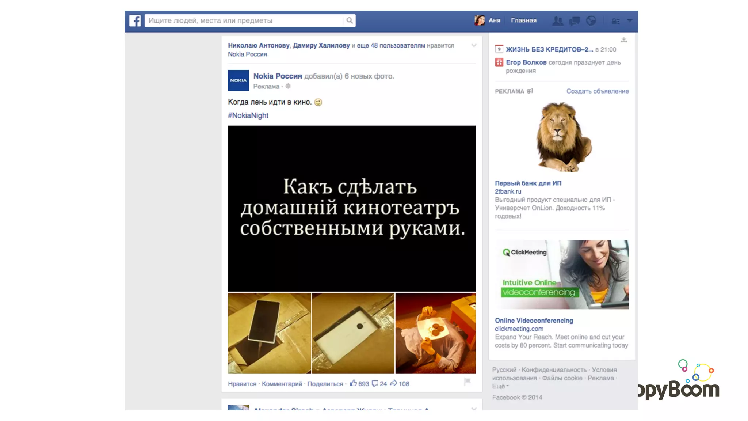Click the share arrow count icon
Viewport: 748px width, 421px height.
pyautogui.click(x=393, y=383)
